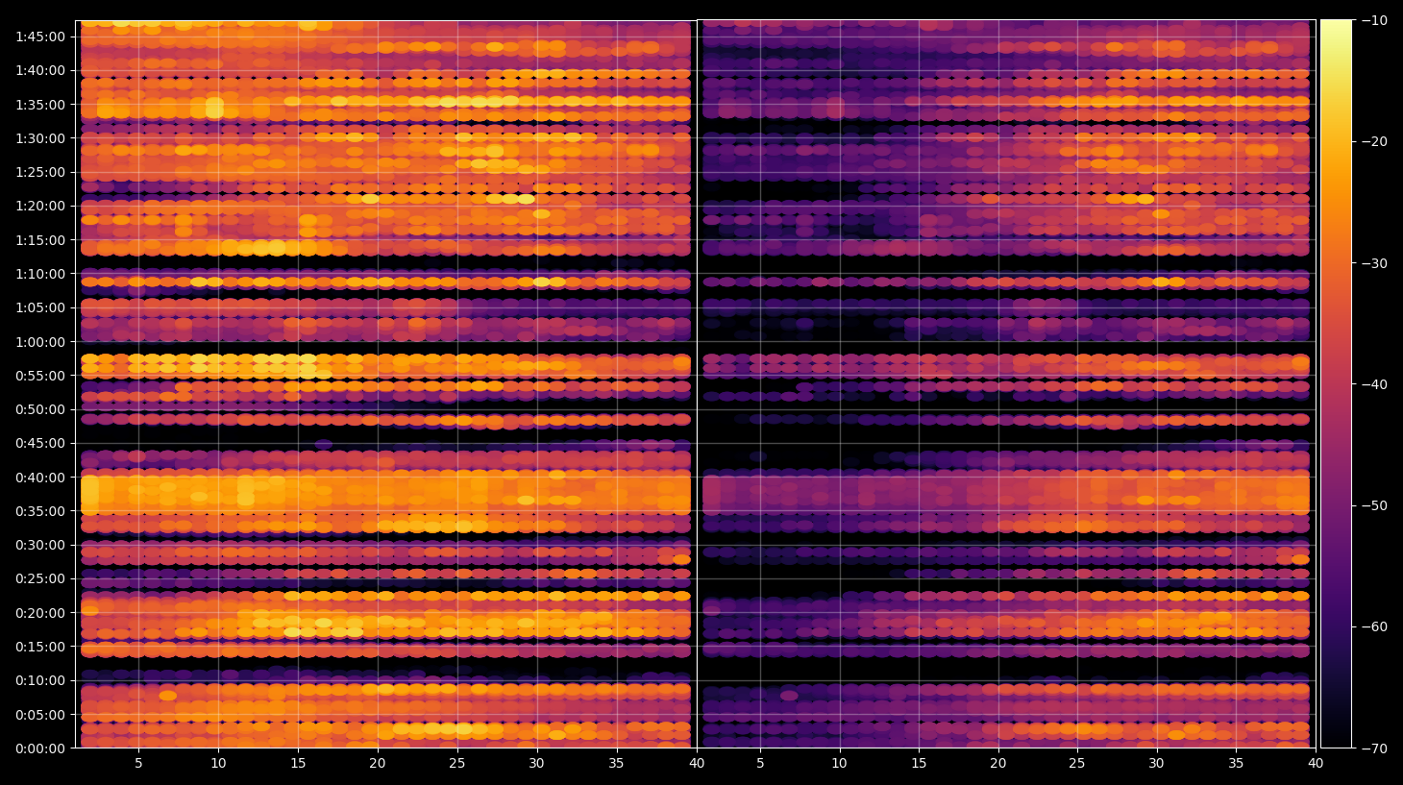The width and height of the screenshot is (1403, 785).
Task: Click the 0:45:00 time axis label
Action: point(40,443)
